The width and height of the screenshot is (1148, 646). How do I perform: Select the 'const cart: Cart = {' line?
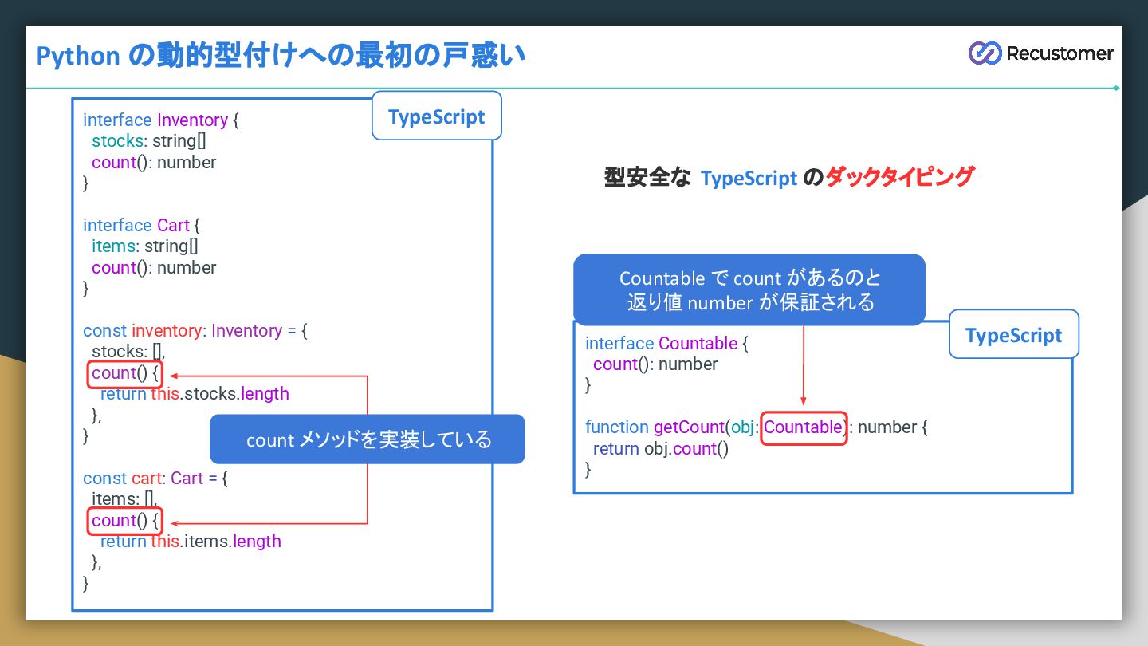(x=155, y=479)
